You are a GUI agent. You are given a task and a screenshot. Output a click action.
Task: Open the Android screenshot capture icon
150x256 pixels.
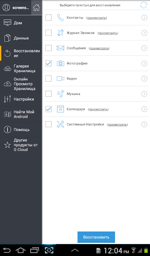[49, 250]
